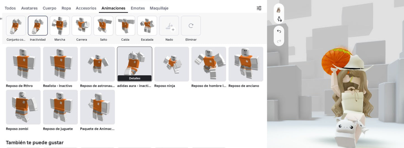Click the Reposo zombi label

(17, 129)
